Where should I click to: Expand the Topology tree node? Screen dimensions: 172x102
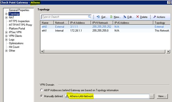point(6,14)
